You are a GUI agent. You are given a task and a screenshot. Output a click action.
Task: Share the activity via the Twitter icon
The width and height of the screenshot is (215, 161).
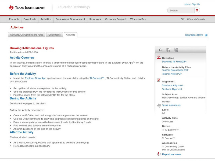pyautogui.click(x=176, y=50)
